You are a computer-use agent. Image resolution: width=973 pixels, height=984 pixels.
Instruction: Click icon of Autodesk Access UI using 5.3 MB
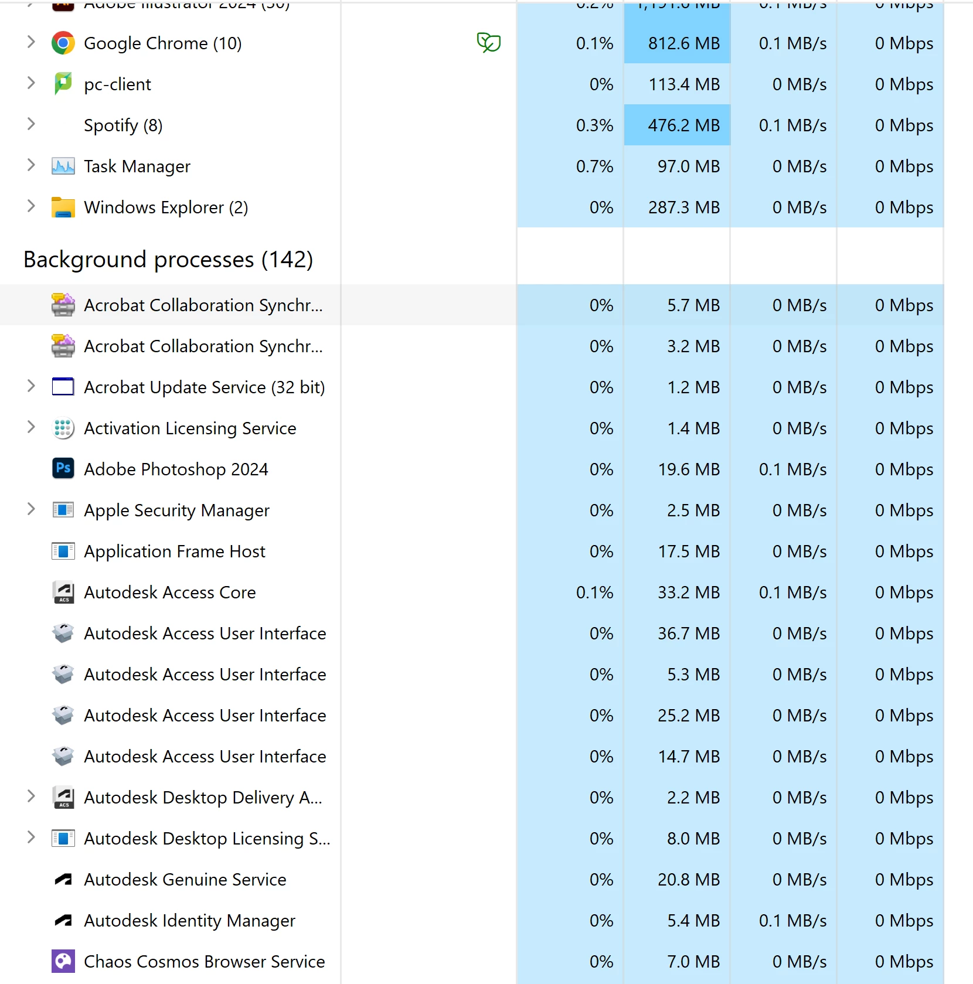tap(63, 674)
